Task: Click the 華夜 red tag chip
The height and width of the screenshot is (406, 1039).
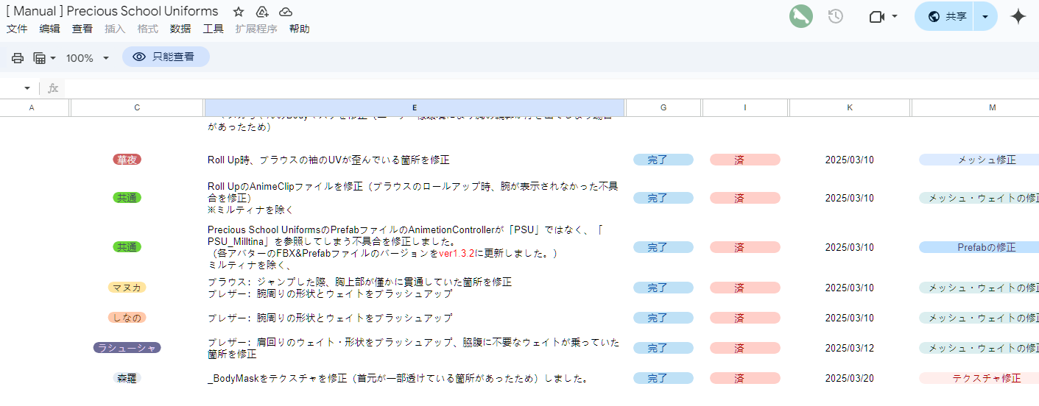Action: point(127,160)
